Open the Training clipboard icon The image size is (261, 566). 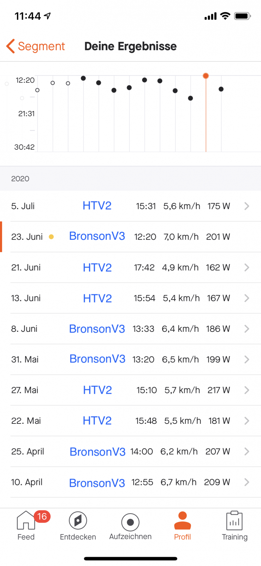tap(235, 520)
